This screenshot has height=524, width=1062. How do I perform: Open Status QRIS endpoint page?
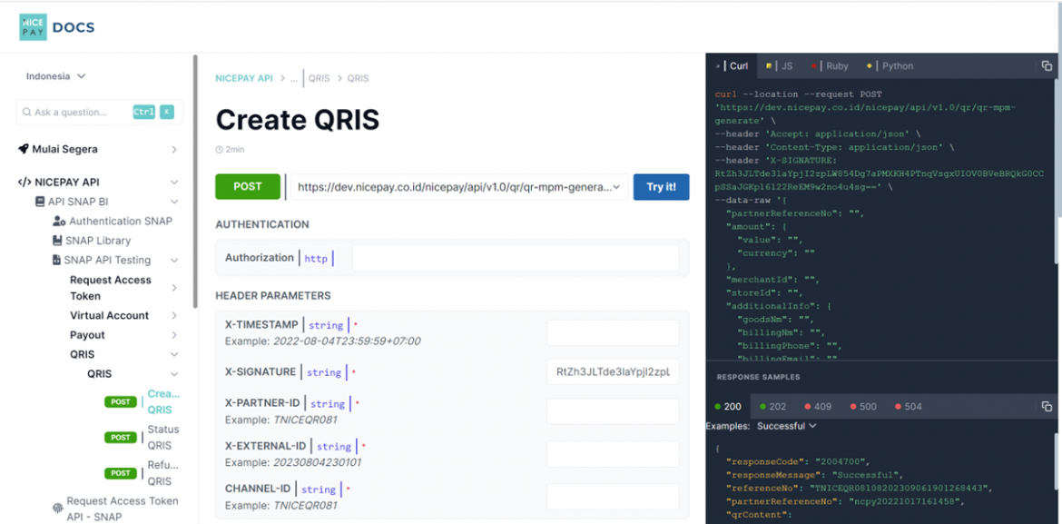(162, 437)
